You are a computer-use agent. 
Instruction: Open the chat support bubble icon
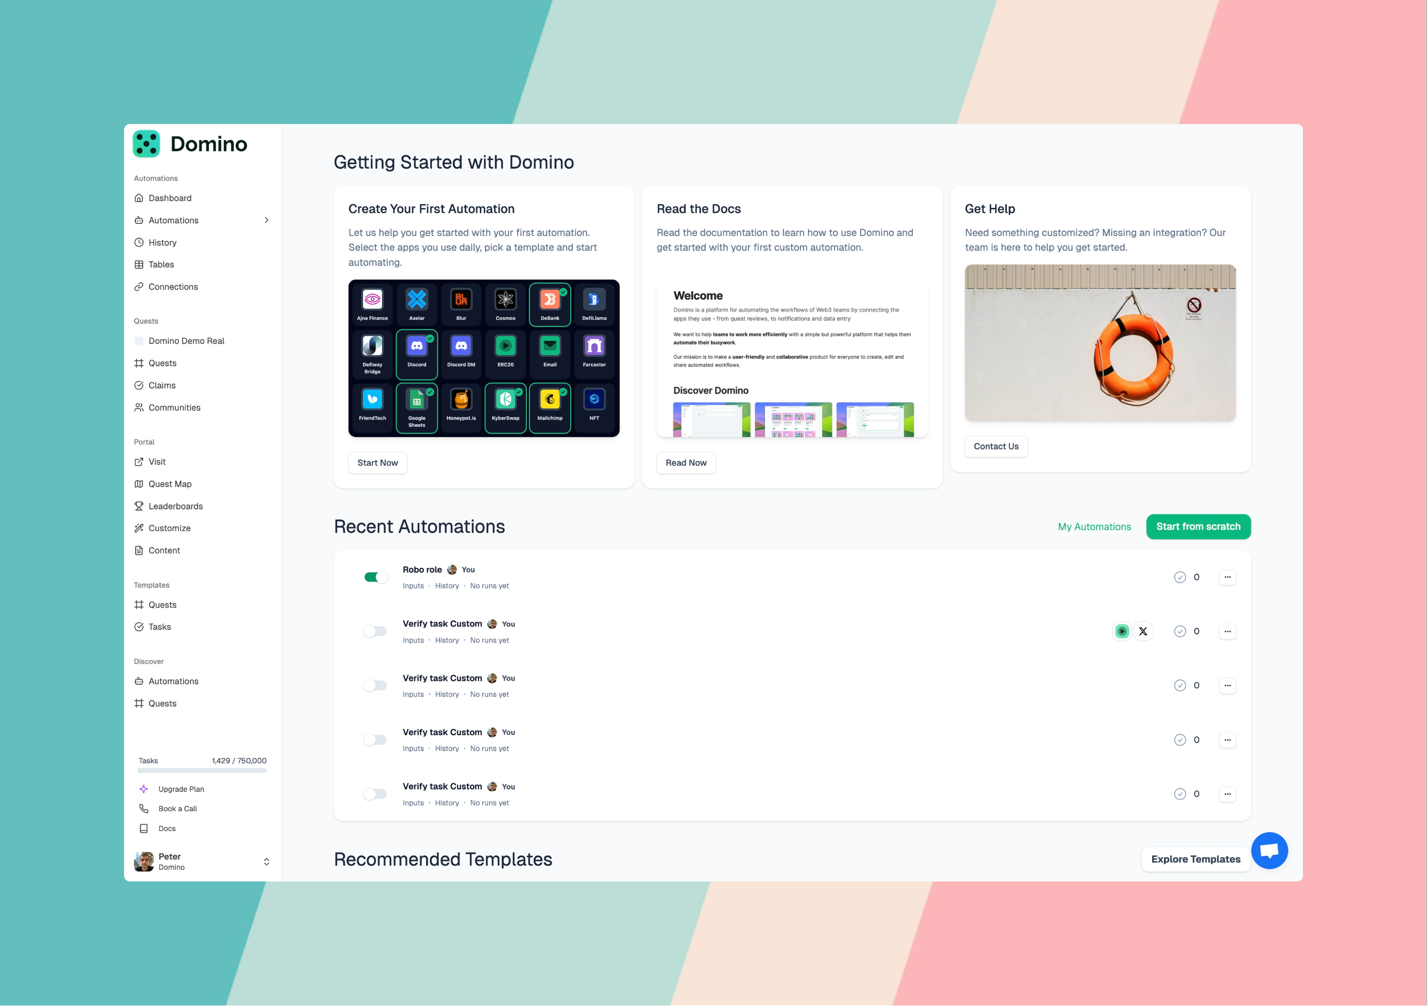click(x=1269, y=850)
